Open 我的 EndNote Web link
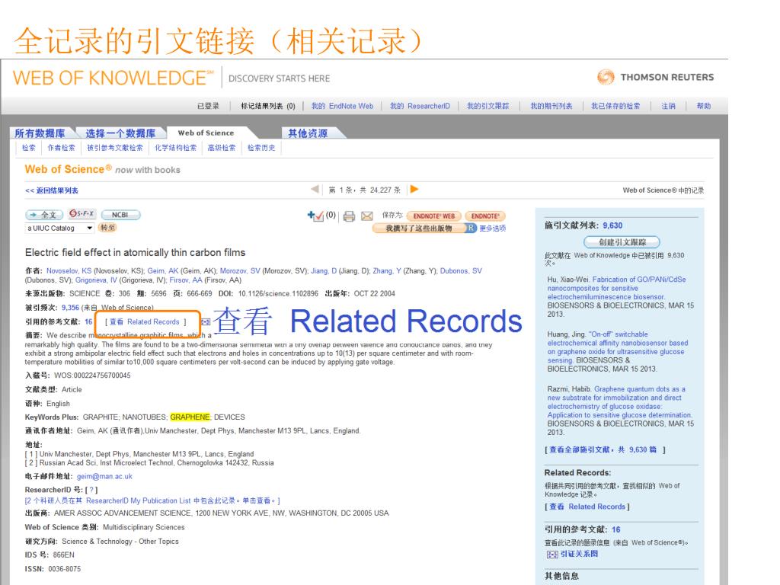The width and height of the screenshot is (780, 585). coord(342,106)
